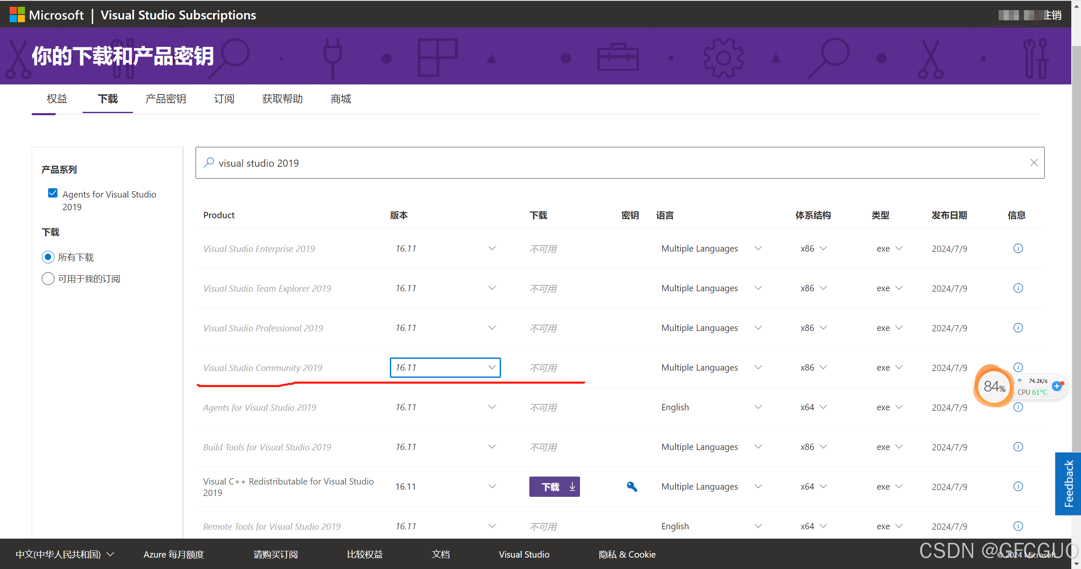Click the 版本 column header

399,215
